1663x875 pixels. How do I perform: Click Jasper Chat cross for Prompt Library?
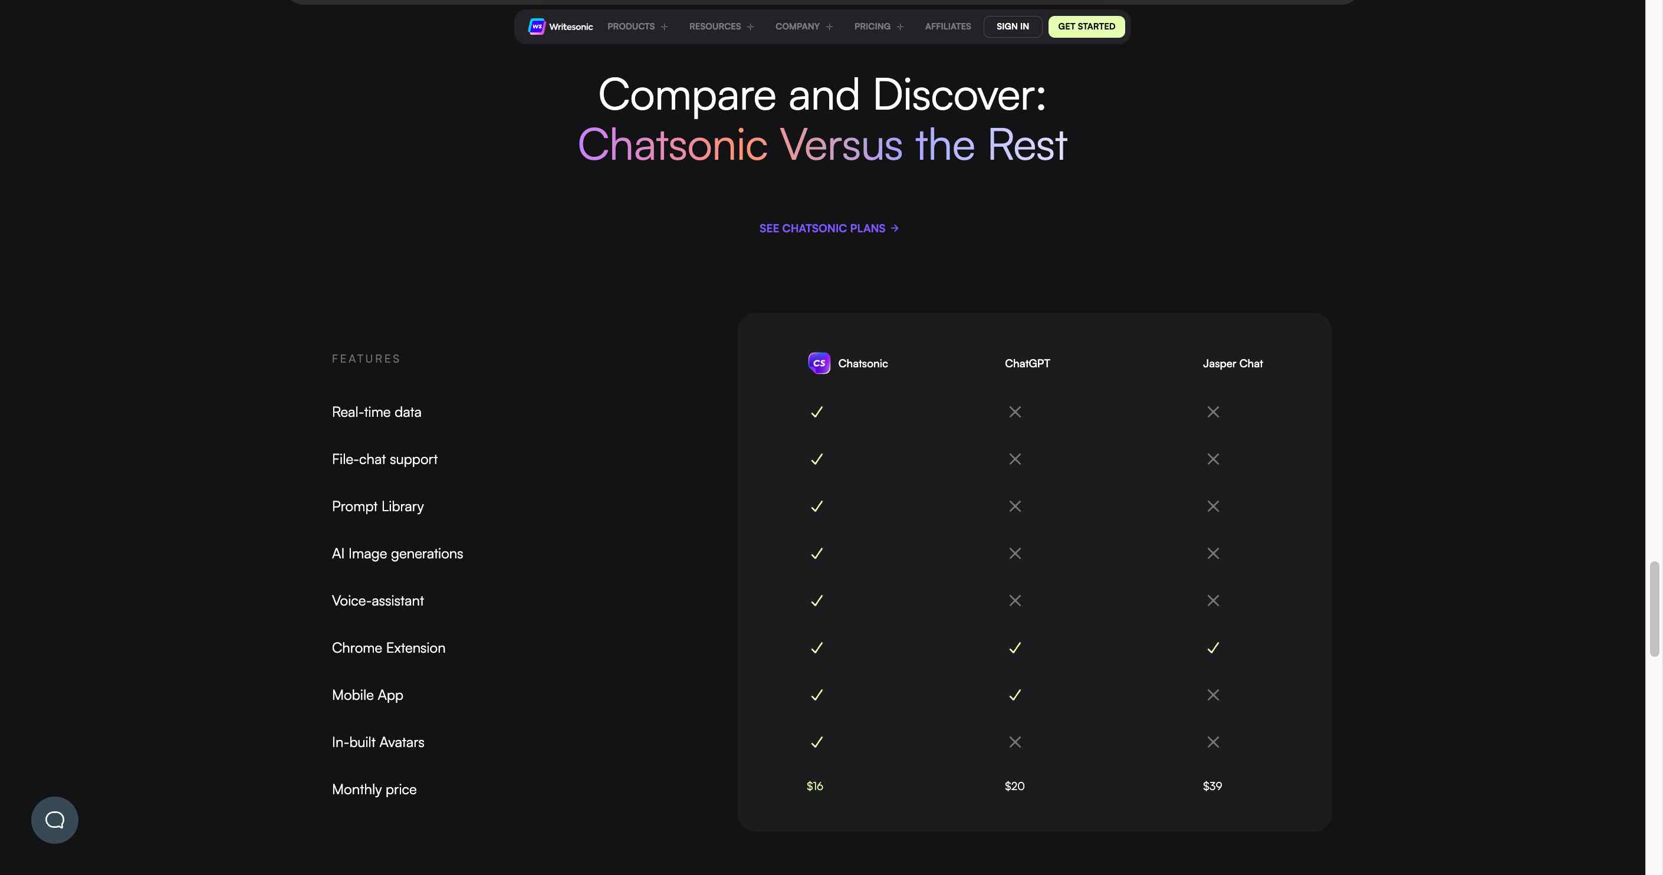(1213, 506)
